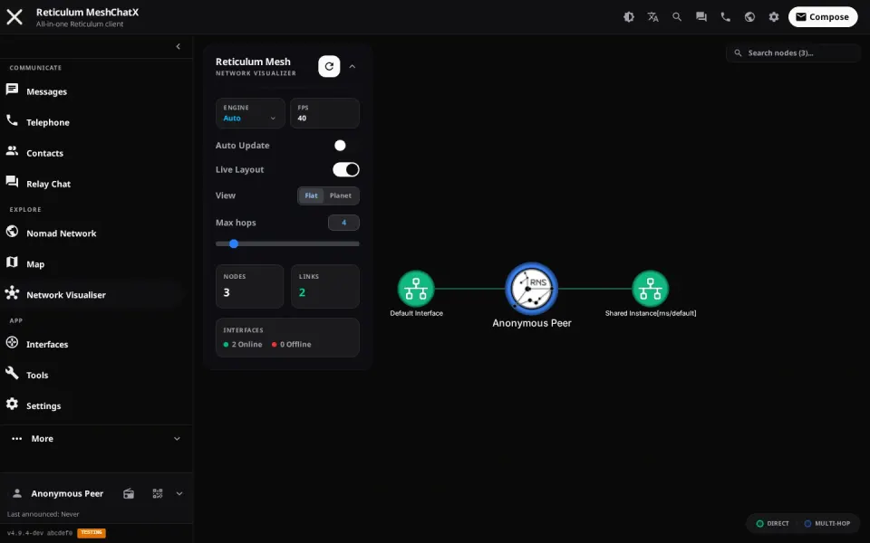The height and width of the screenshot is (543, 870).
Task: Click Contacts people icon in sidebar
Action: pyautogui.click(x=12, y=151)
